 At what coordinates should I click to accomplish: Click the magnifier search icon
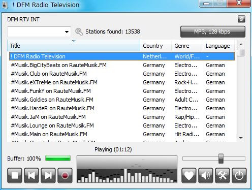(x=79, y=31)
